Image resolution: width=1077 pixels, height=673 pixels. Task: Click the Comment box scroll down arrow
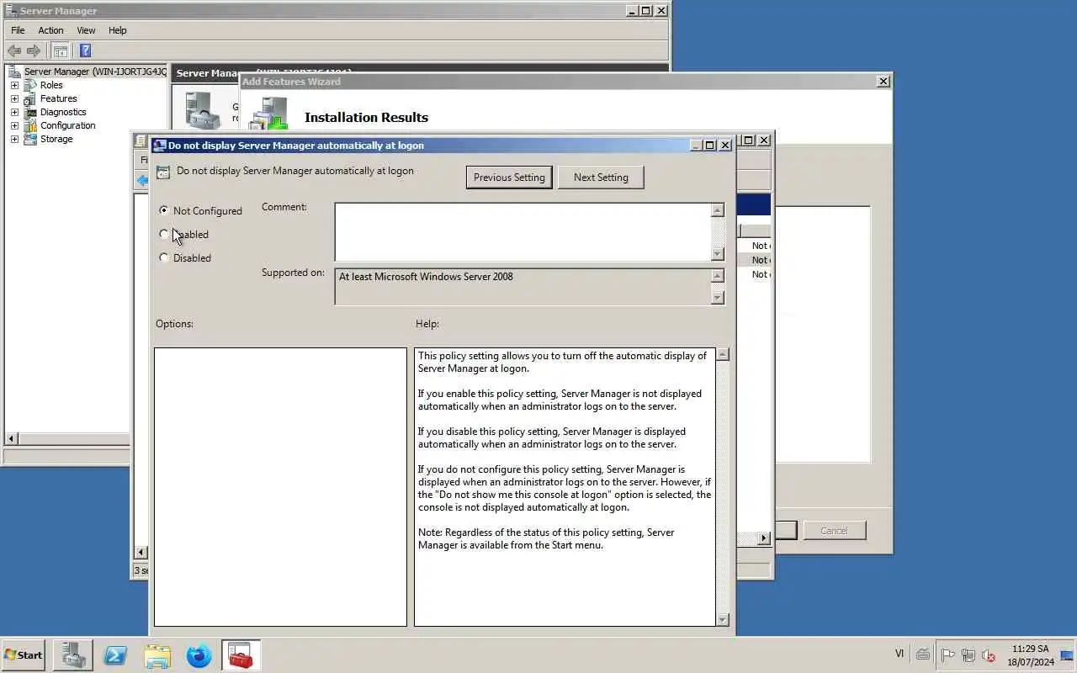point(718,254)
